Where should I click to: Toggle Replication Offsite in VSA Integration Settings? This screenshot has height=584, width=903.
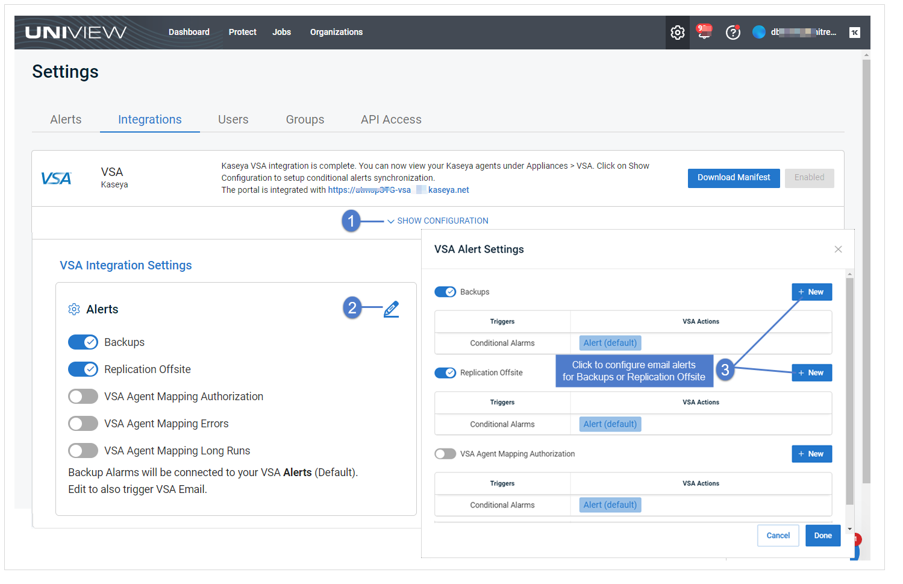[83, 369]
